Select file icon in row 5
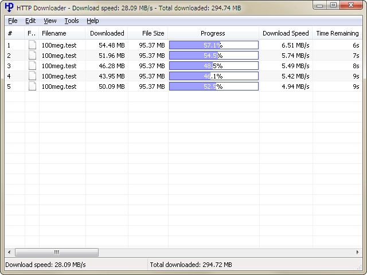Viewport: 367px width, 275px height. 32,86
